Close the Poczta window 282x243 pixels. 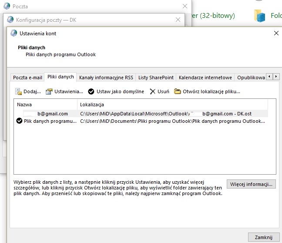(185, 6)
